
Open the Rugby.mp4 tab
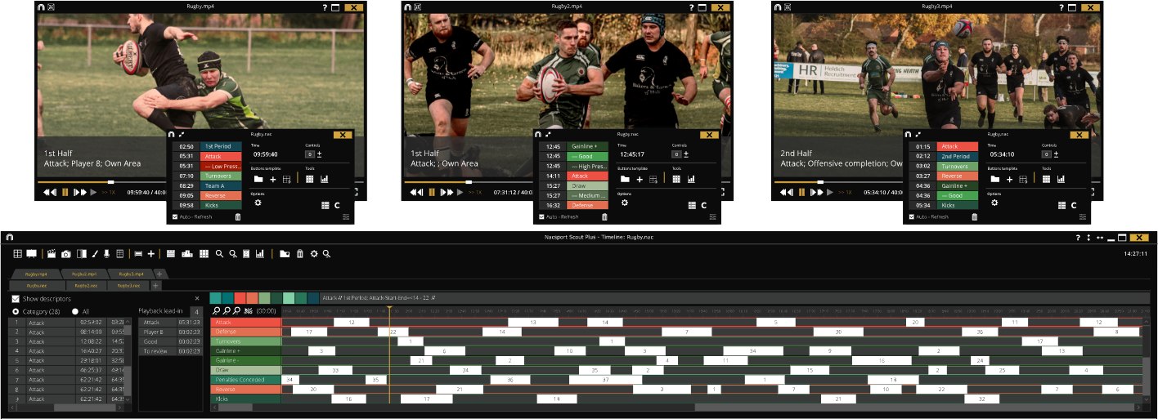click(37, 274)
